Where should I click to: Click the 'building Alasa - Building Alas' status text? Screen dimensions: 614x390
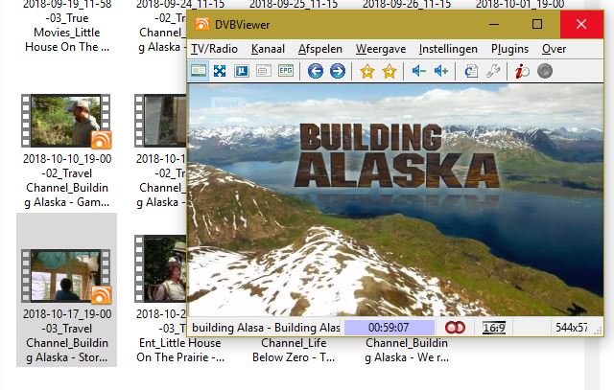(266, 328)
